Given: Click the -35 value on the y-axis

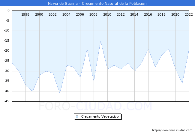Looking at the screenshot, I should pos(7,81).
